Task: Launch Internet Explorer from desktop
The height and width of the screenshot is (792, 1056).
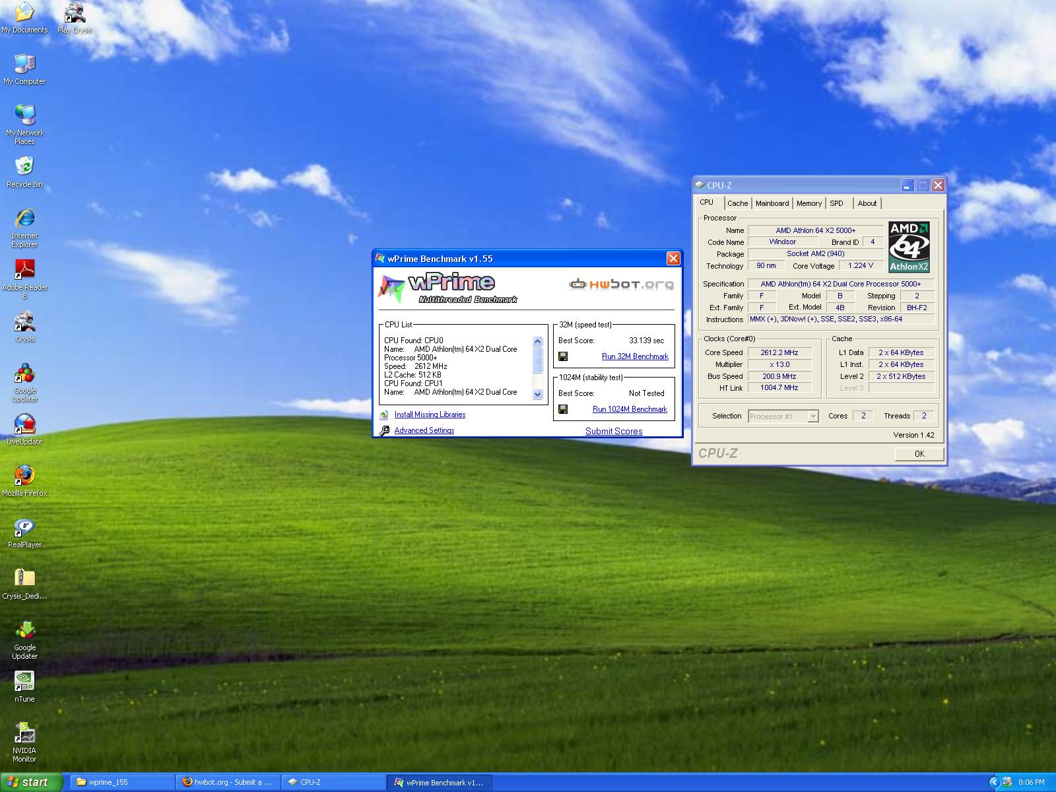Action: (x=24, y=227)
